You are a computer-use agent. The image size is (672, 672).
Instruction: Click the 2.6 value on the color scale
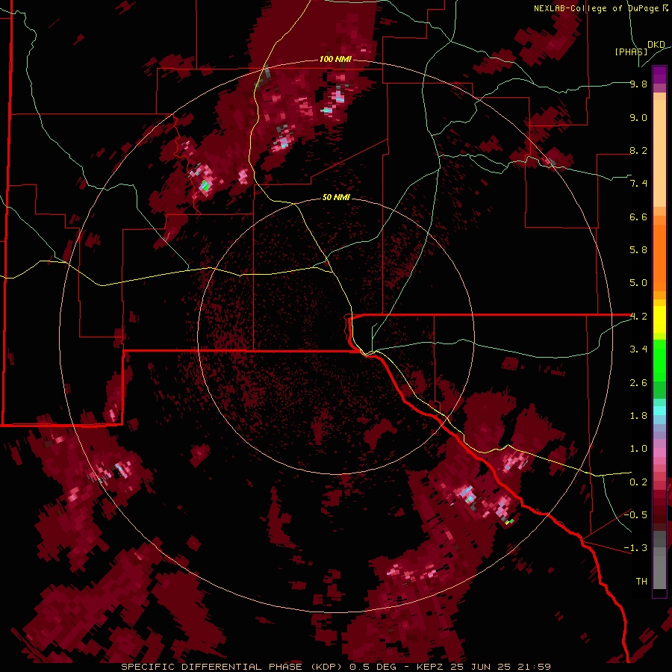[x=638, y=383]
